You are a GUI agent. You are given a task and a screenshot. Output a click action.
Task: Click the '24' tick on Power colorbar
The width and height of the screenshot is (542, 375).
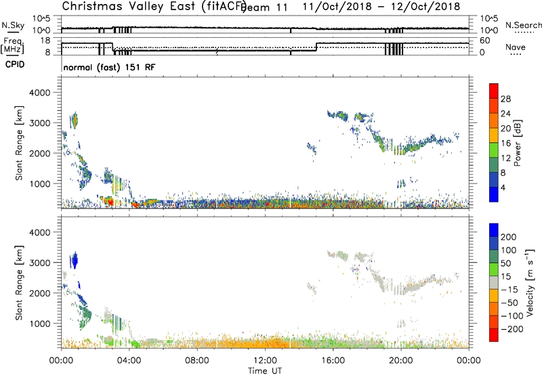click(505, 114)
